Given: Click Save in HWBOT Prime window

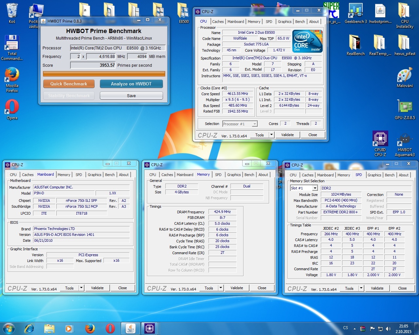Looking at the screenshot, I should tap(131, 96).
